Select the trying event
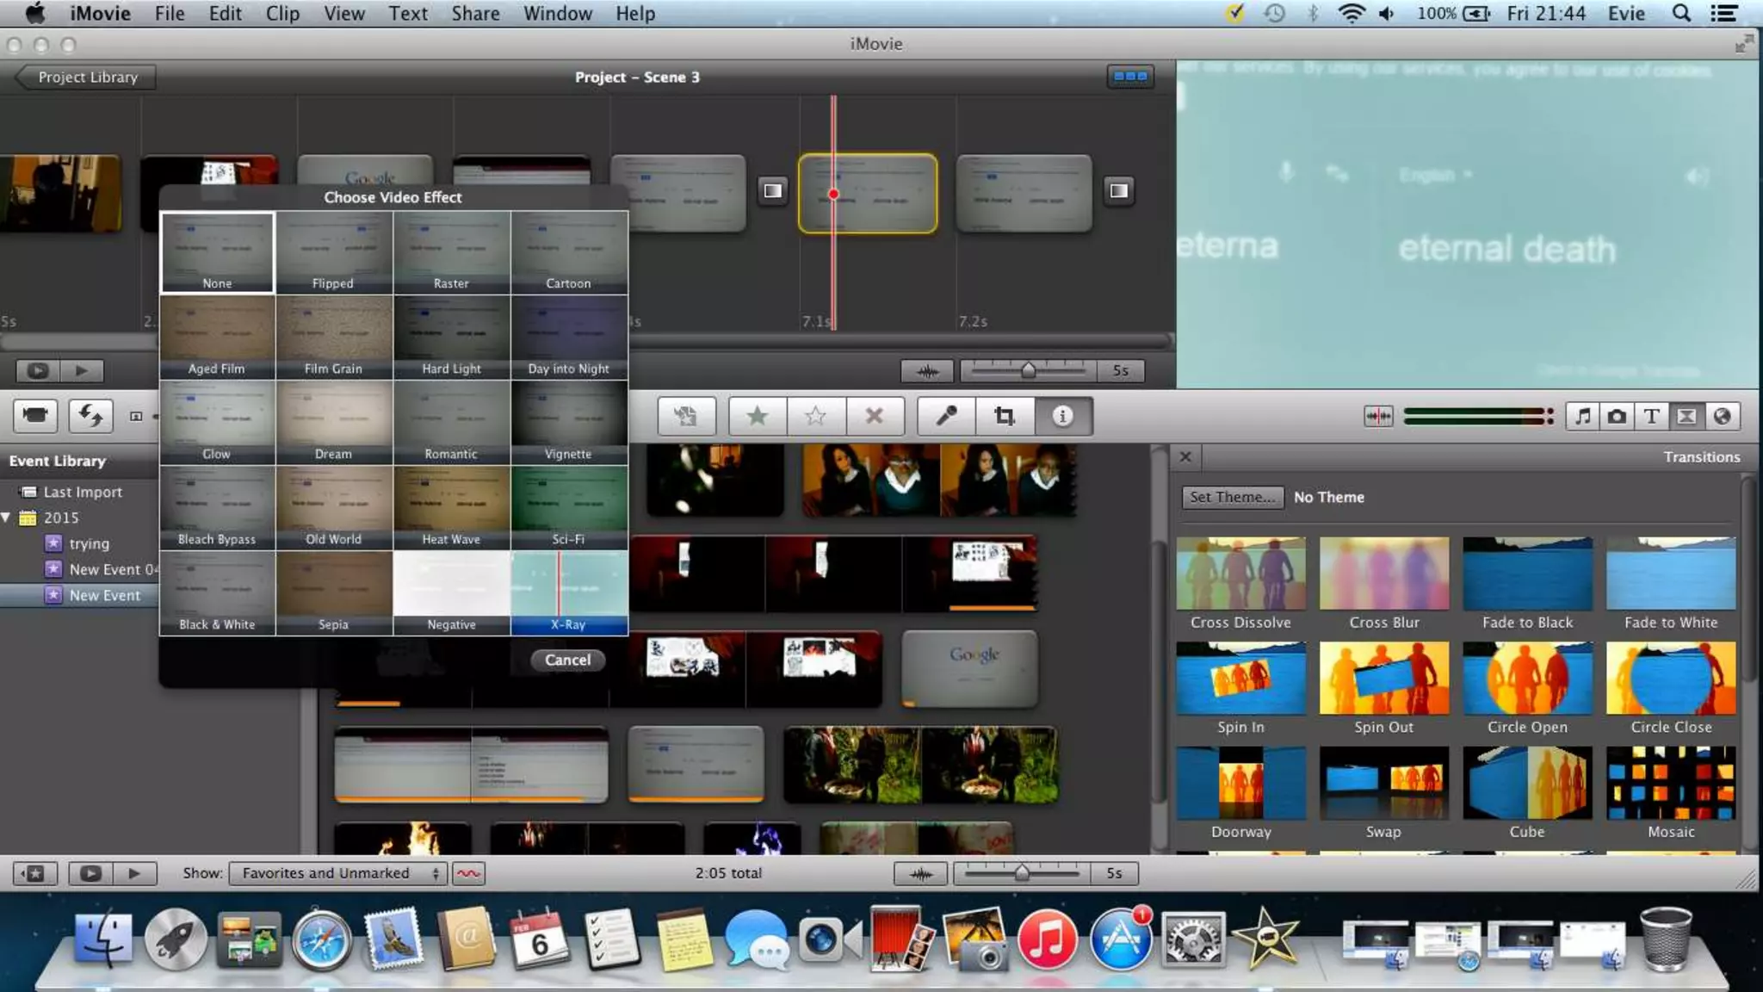Screen dimensions: 1763x992 coord(89,544)
